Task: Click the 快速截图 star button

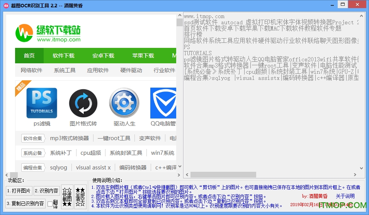Action: point(67,197)
